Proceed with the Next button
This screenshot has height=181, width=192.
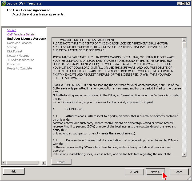pyautogui.click(x=155, y=172)
